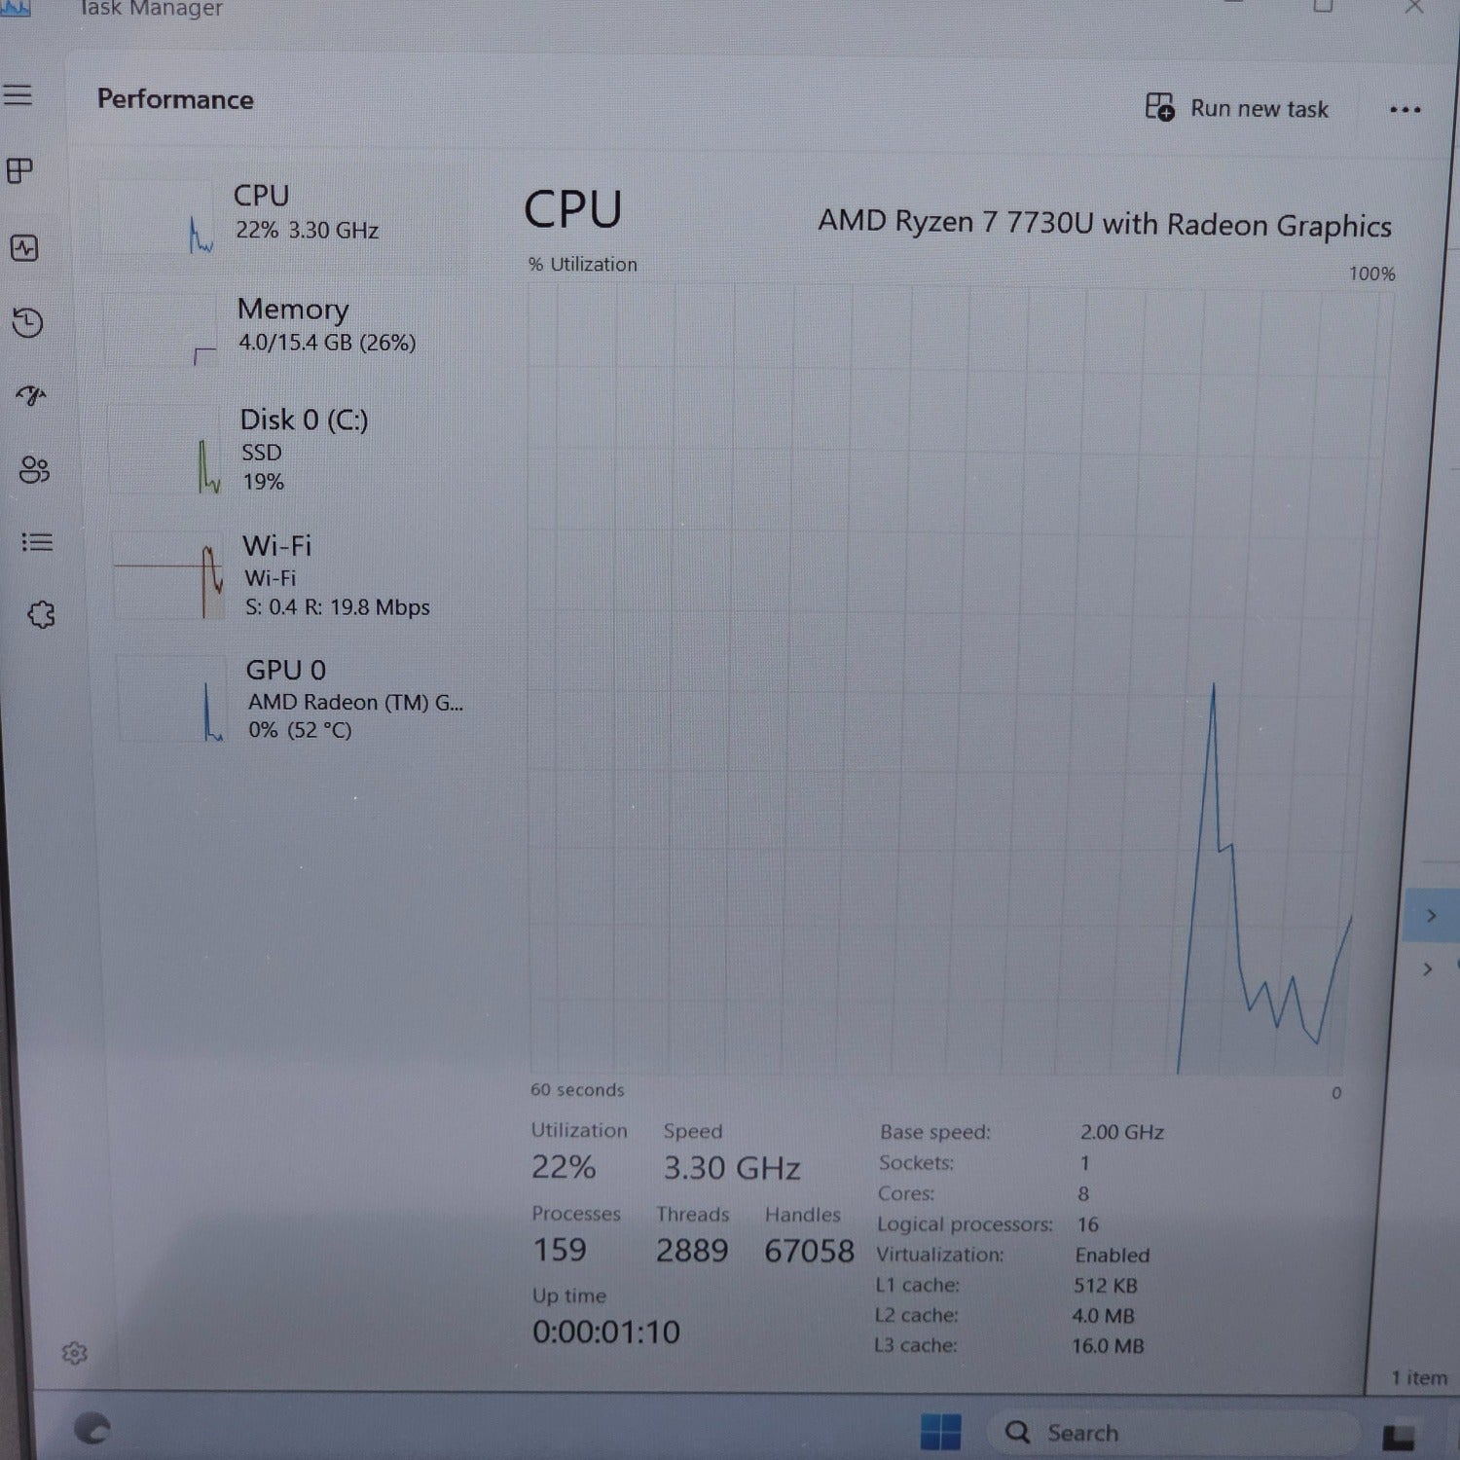
Task: Click the Utilization value 22%
Action: click(564, 1167)
